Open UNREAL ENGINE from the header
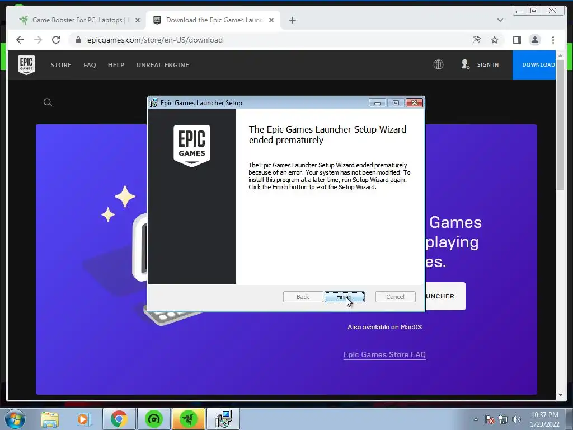573x430 pixels. tap(163, 65)
